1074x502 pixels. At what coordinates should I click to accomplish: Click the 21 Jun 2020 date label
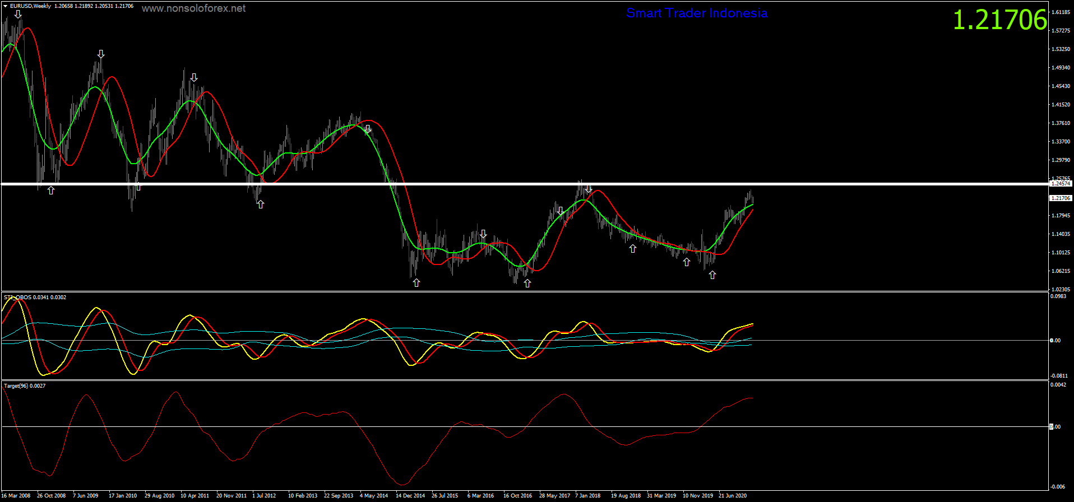click(733, 495)
